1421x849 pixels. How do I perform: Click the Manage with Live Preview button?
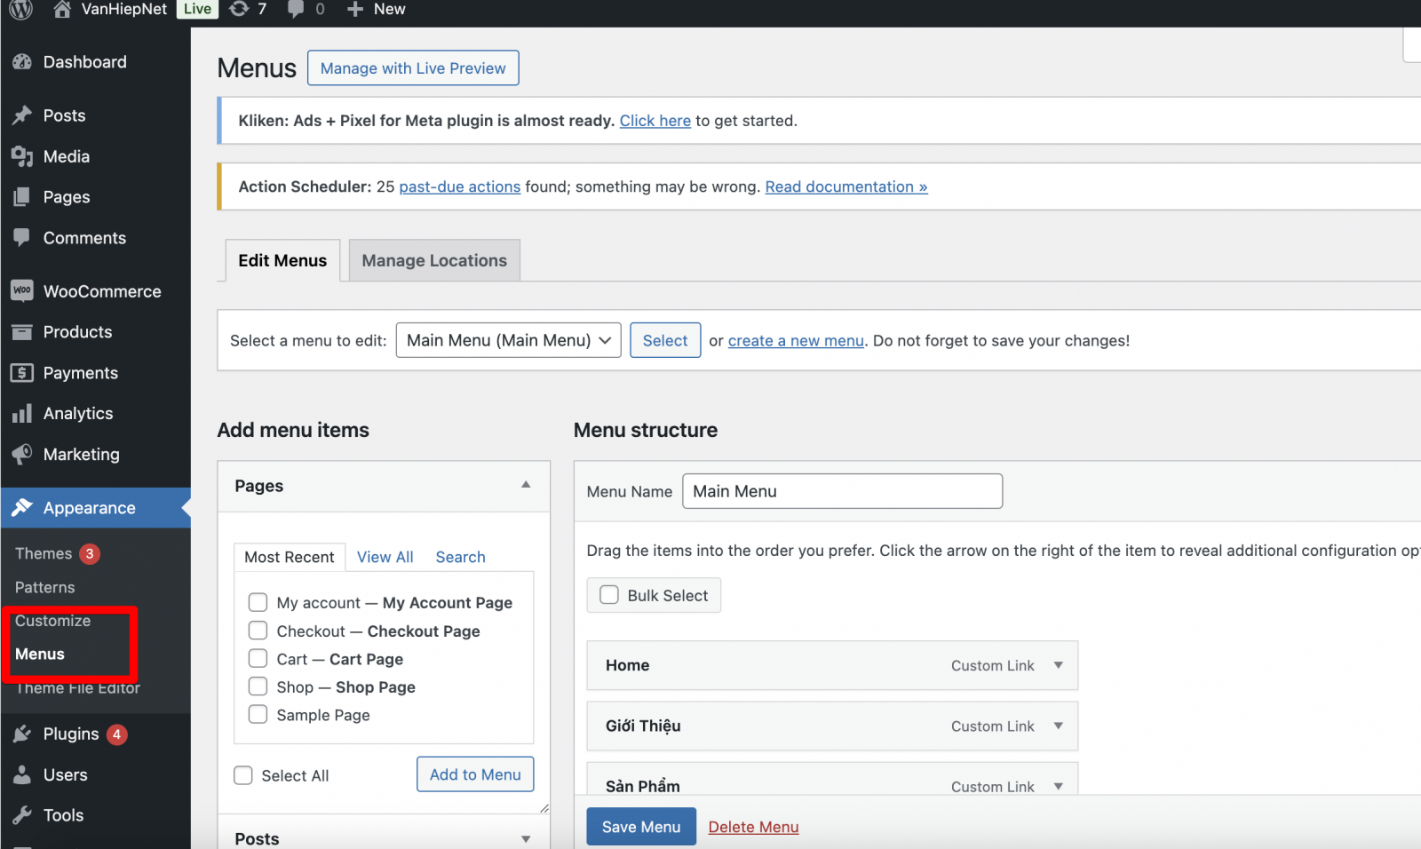413,68
